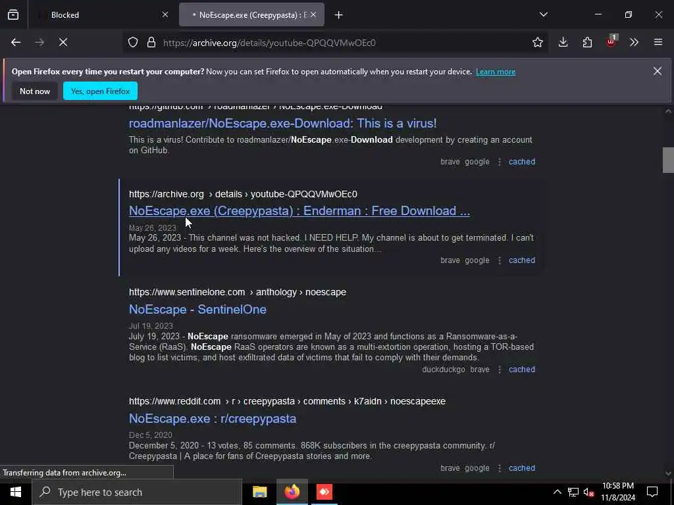Open cached link for GitHub result
The image size is (674, 505).
522,162
